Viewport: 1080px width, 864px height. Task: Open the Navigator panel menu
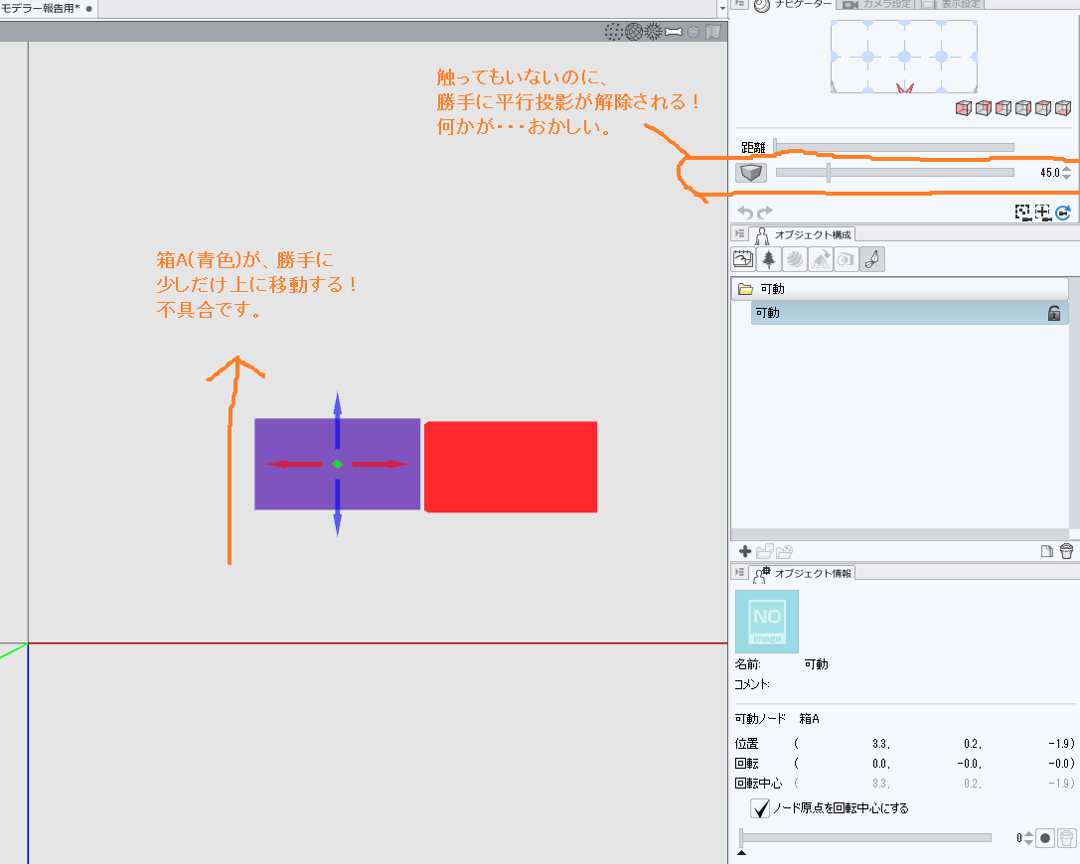pos(740,3)
